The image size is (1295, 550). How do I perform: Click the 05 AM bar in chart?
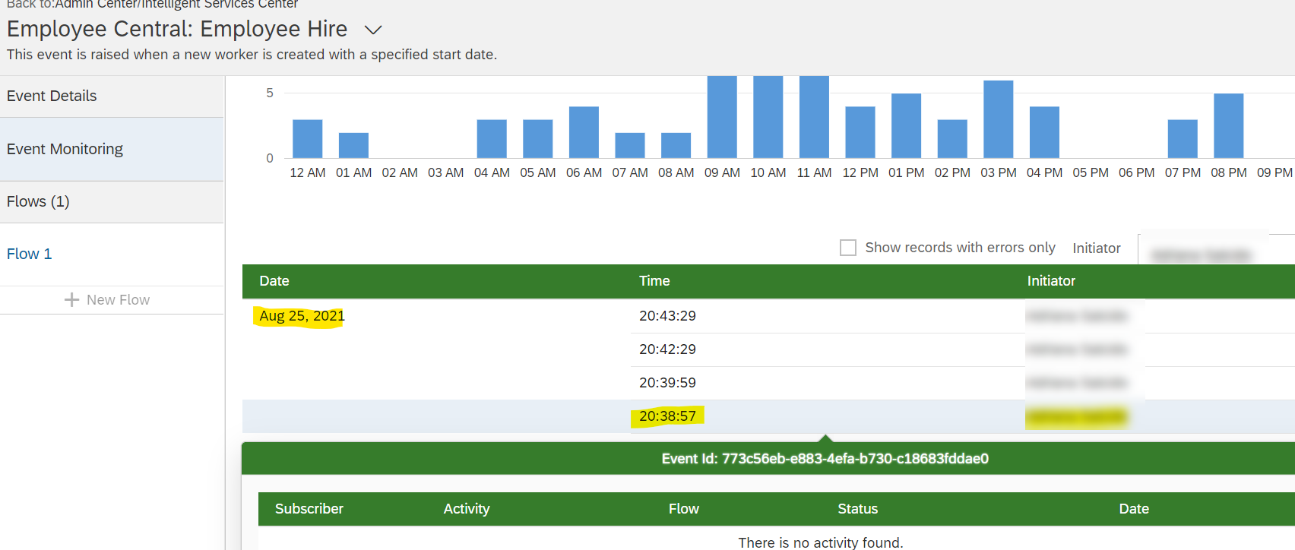[538, 138]
